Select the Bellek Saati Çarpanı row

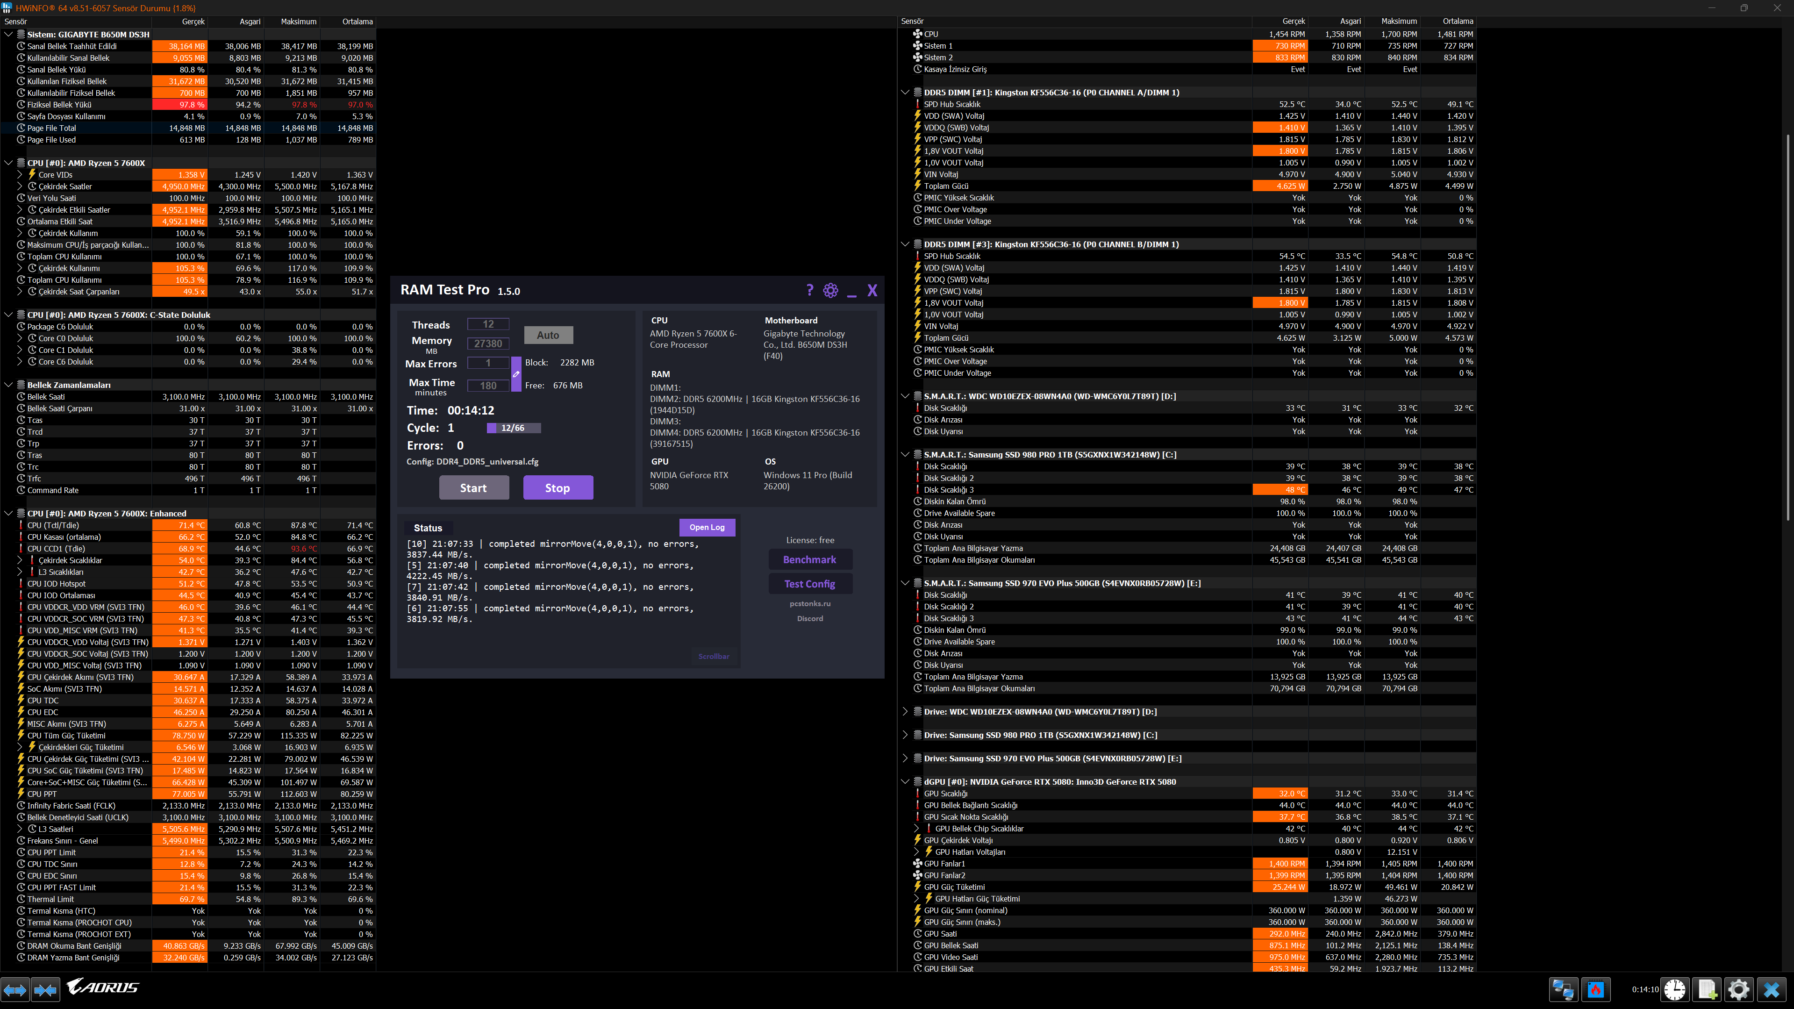[188, 408]
